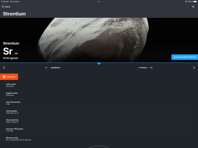The image size is (198, 148).
Task: Select the Overview tab
Action: (x=9, y=77)
